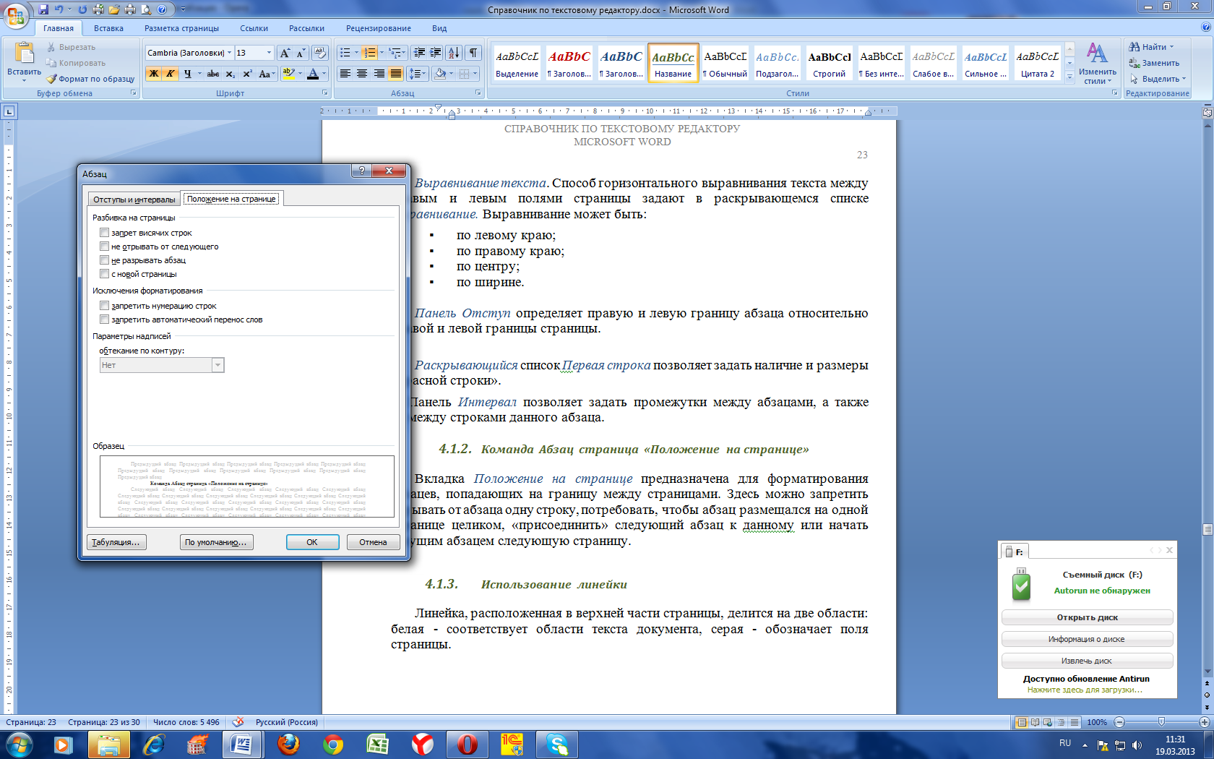Apply underline (Ч) formatting

(x=187, y=74)
